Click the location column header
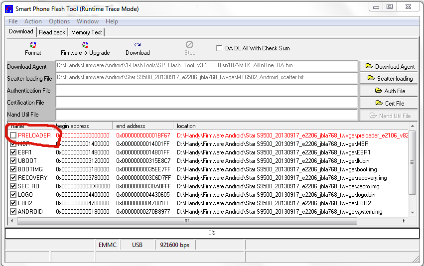 pos(291,126)
